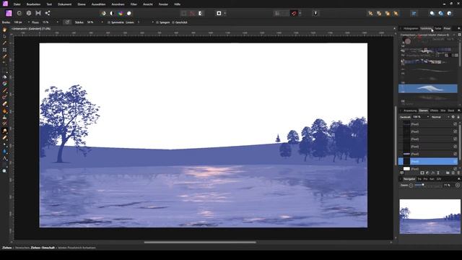The height and width of the screenshot is (260, 462).
Task: Click the Navigator zoom percentage field
Action: coord(448,186)
